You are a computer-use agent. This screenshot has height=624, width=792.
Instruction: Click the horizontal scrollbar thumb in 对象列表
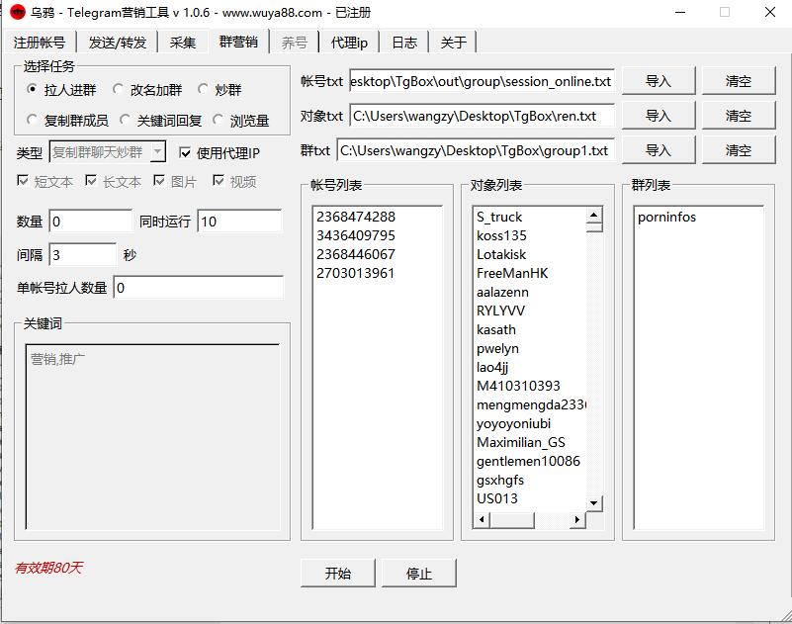click(511, 519)
